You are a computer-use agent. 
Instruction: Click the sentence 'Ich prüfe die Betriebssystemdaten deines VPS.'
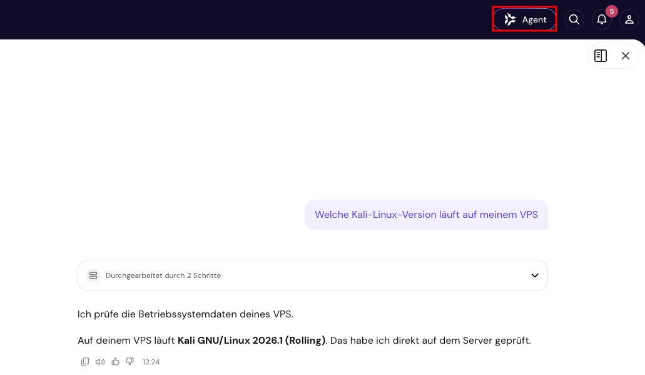coord(186,314)
